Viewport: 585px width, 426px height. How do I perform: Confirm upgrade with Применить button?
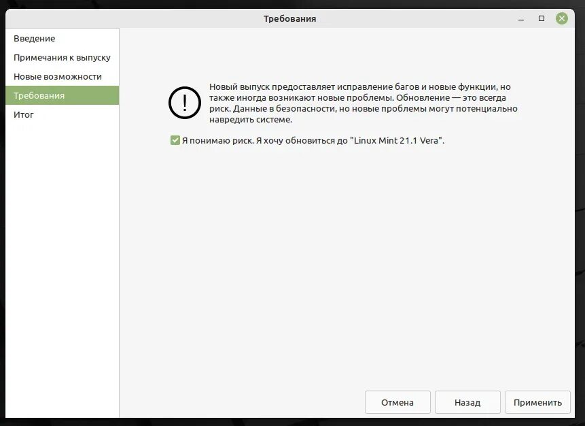point(537,402)
